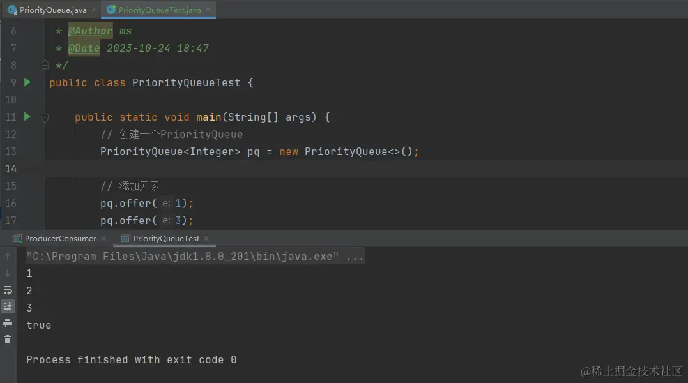The height and width of the screenshot is (383, 688).
Task: Toggle scroll to end in the console
Action: (8, 306)
